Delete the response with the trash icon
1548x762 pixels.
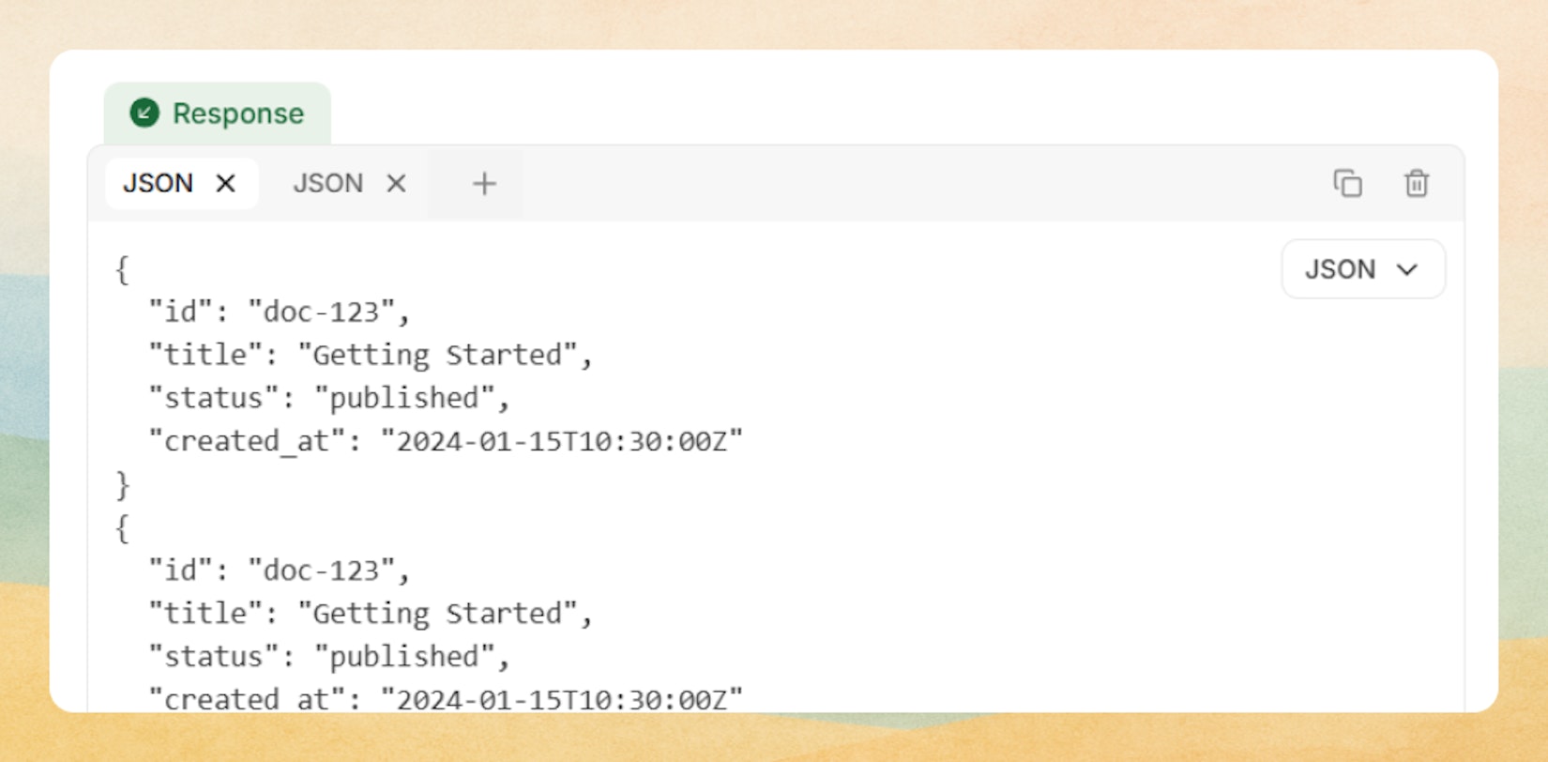(1416, 184)
